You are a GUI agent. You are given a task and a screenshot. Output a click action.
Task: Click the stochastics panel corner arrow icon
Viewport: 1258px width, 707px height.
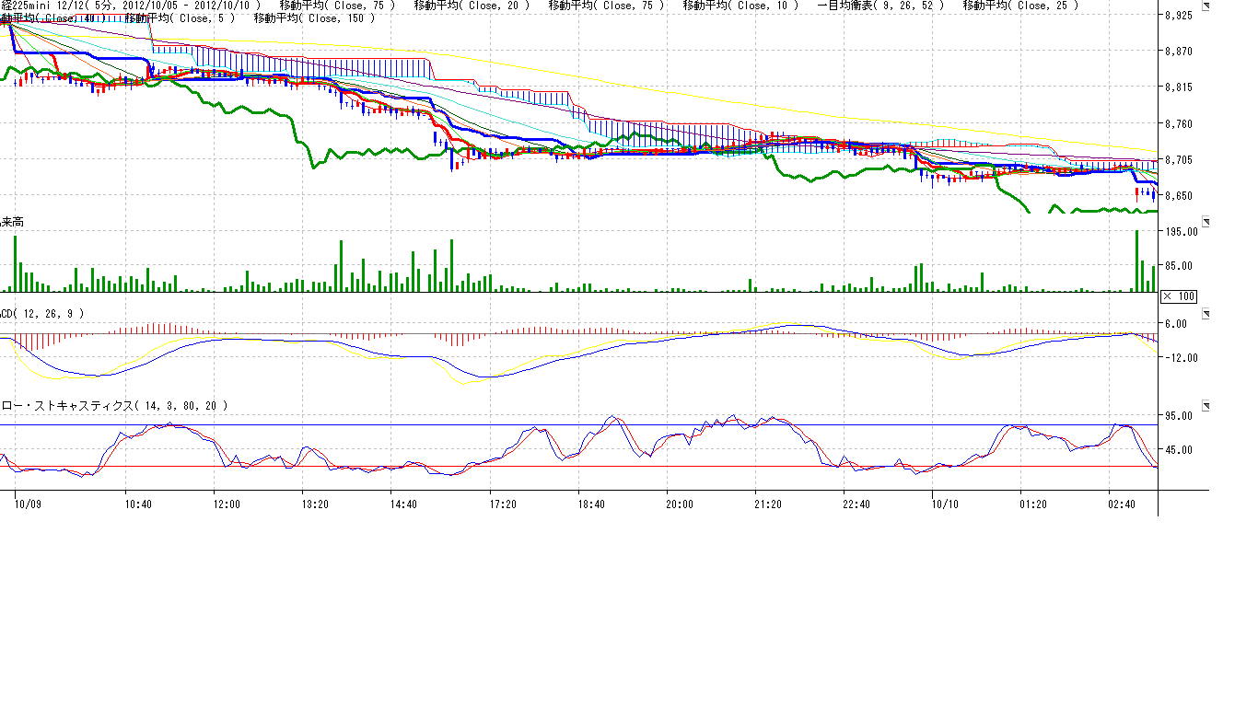tap(1206, 406)
